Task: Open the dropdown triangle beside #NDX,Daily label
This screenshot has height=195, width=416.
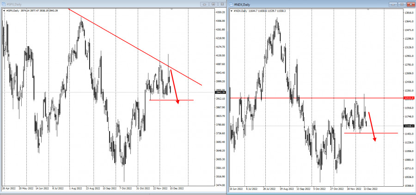Action: 232,11
